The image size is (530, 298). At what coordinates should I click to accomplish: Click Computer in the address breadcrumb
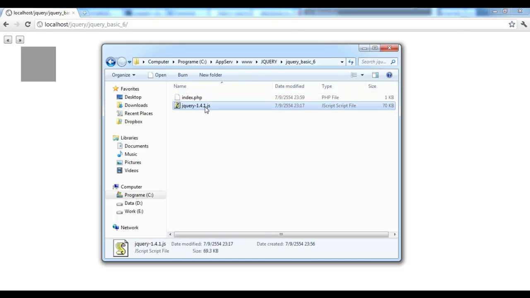pyautogui.click(x=159, y=62)
